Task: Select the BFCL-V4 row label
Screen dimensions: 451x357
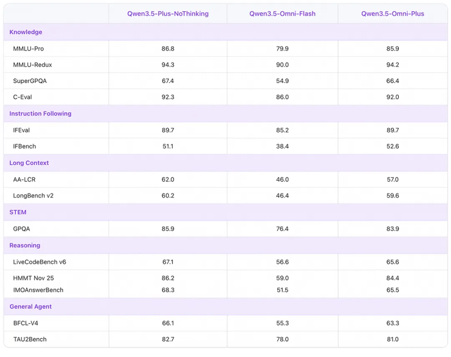Action: (26, 323)
